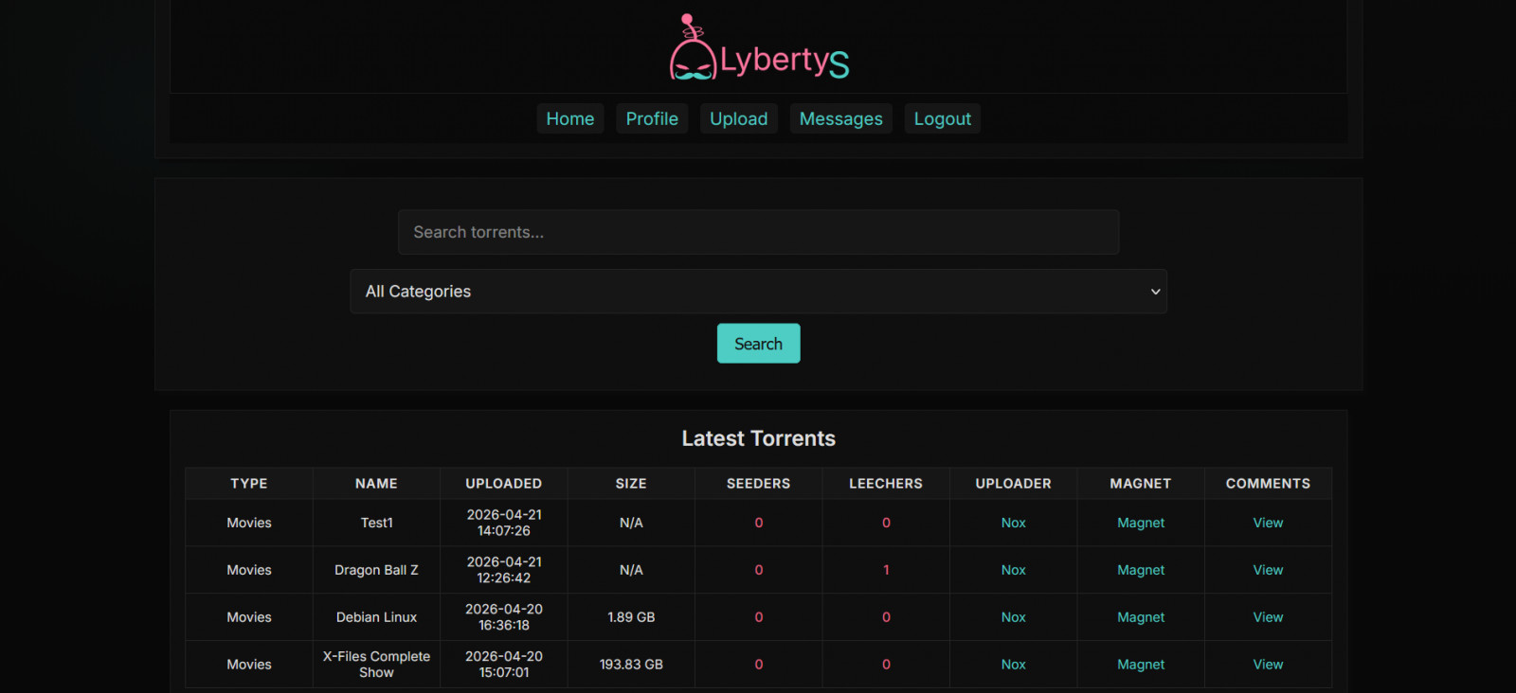
Task: Click Magnet link for X-Files Complete Show
Action: 1140,665
